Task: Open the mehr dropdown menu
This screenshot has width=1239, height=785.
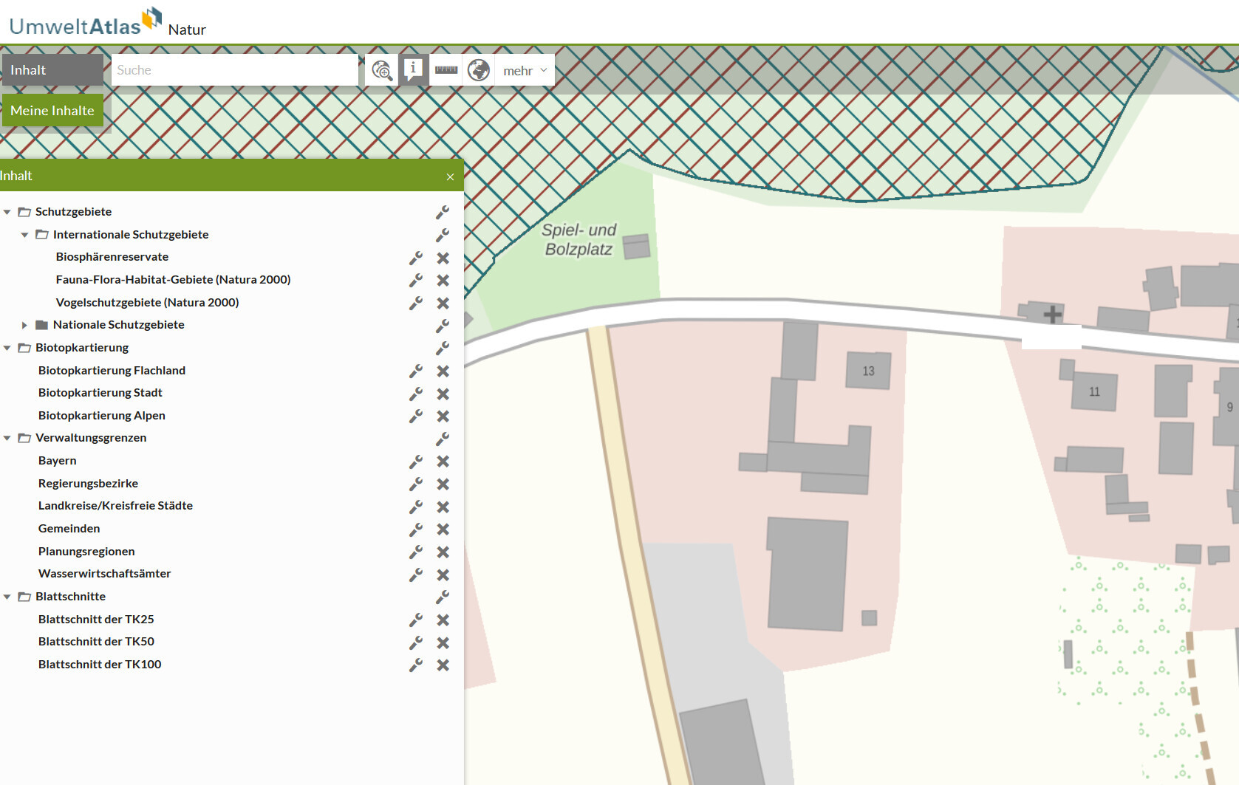Action: [525, 71]
